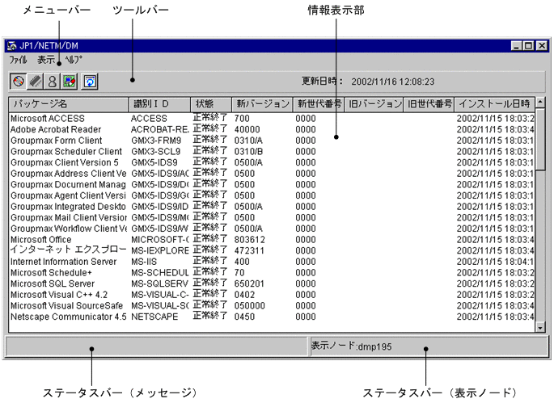The image size is (554, 403).
Task: Select the Groupmax Agent Client row
Action: [x=272, y=195]
